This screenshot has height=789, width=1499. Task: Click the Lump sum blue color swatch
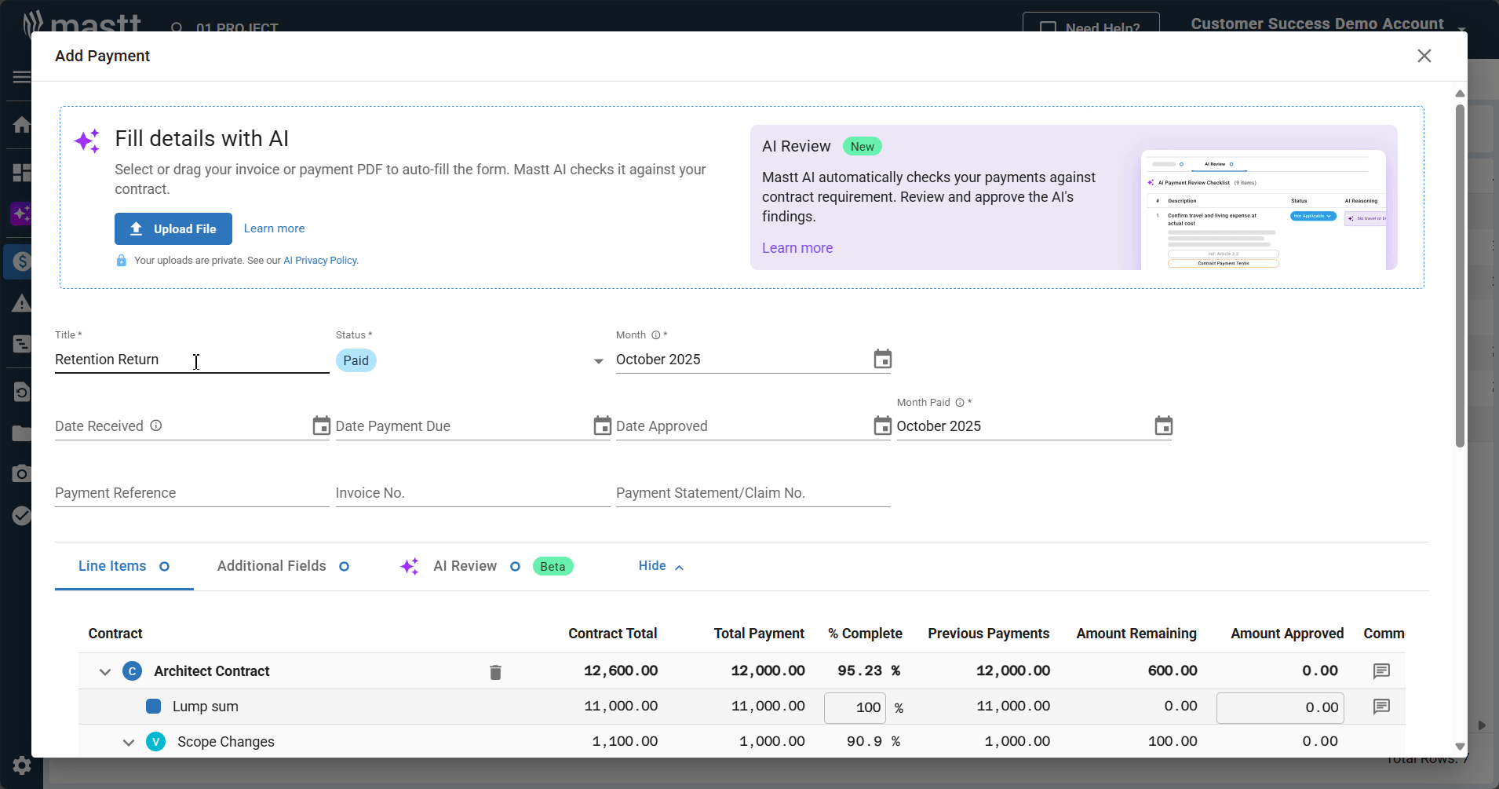(x=154, y=707)
